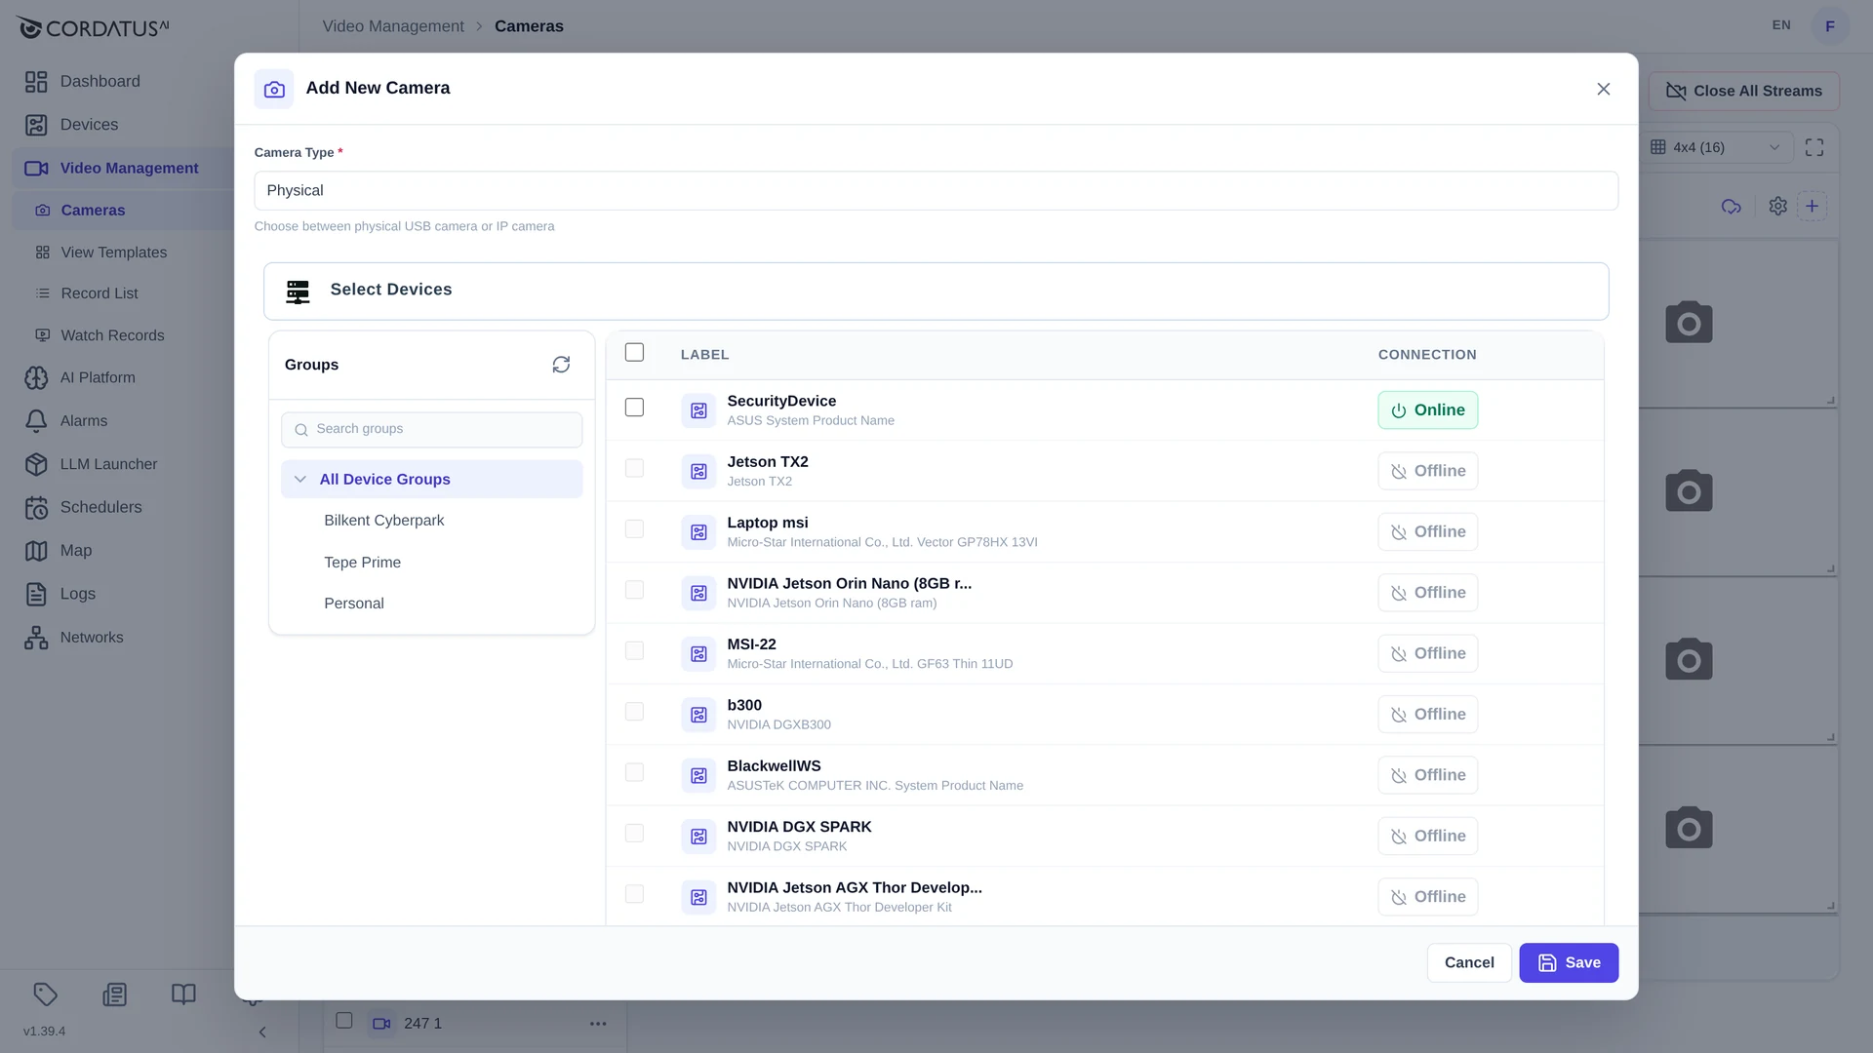Save the new camera
The image size is (1873, 1053).
point(1569,963)
